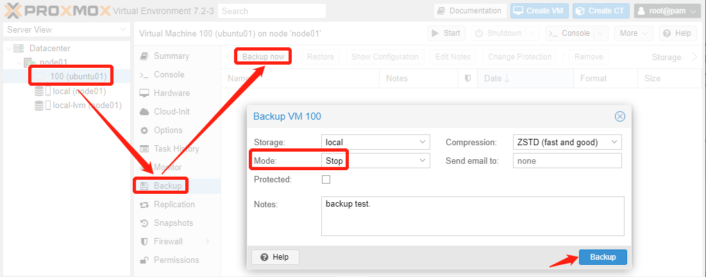The image size is (706, 277).
Task: Open the Hardware tab
Action: [x=178, y=93]
